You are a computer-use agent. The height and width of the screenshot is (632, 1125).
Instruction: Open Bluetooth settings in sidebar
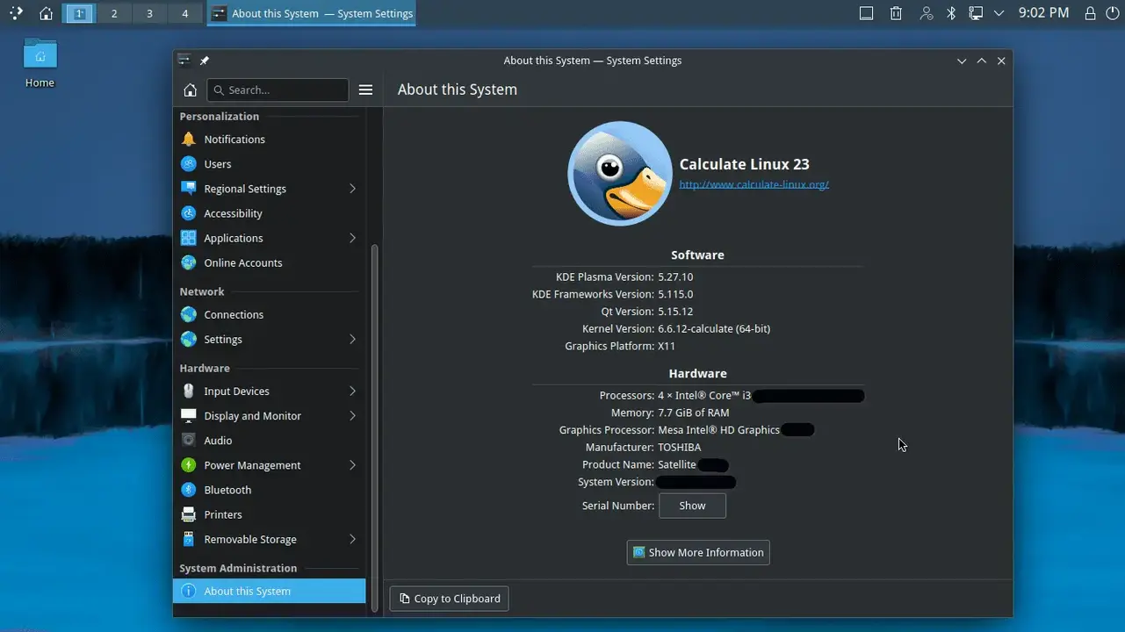[269, 490]
